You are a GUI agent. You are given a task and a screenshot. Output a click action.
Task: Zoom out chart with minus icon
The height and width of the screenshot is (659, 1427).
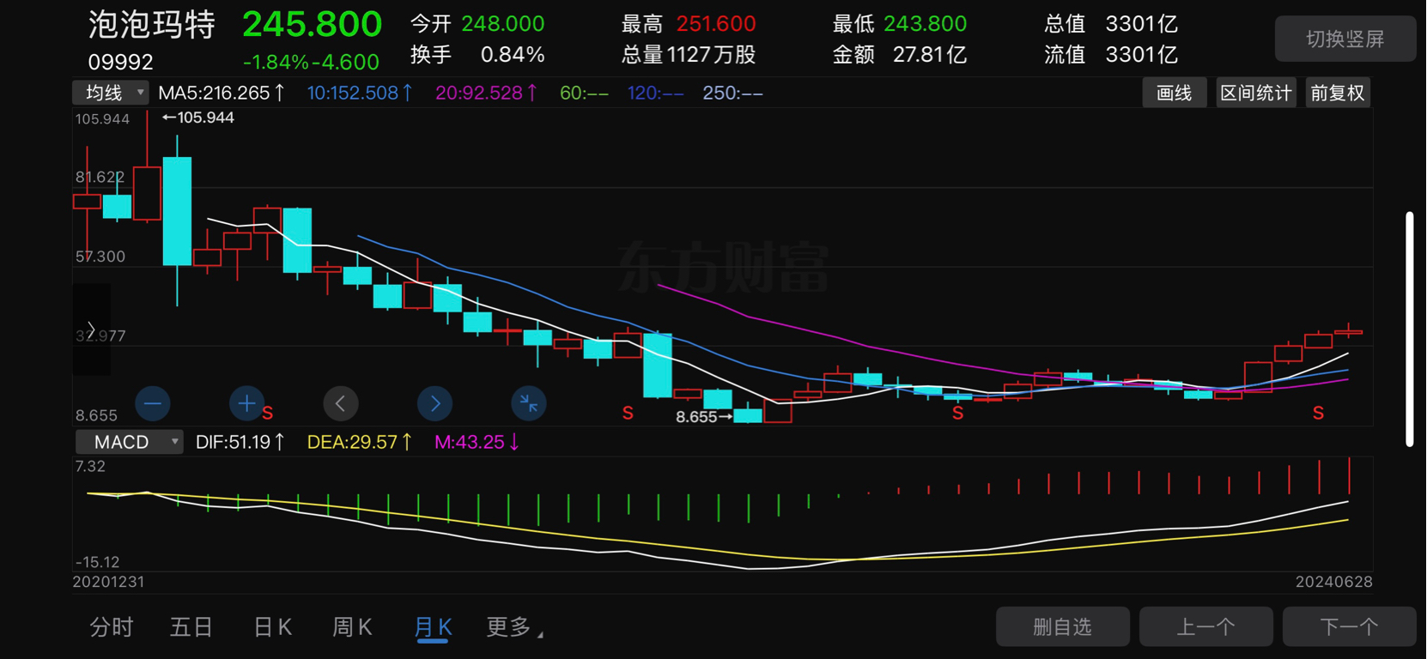(x=153, y=403)
